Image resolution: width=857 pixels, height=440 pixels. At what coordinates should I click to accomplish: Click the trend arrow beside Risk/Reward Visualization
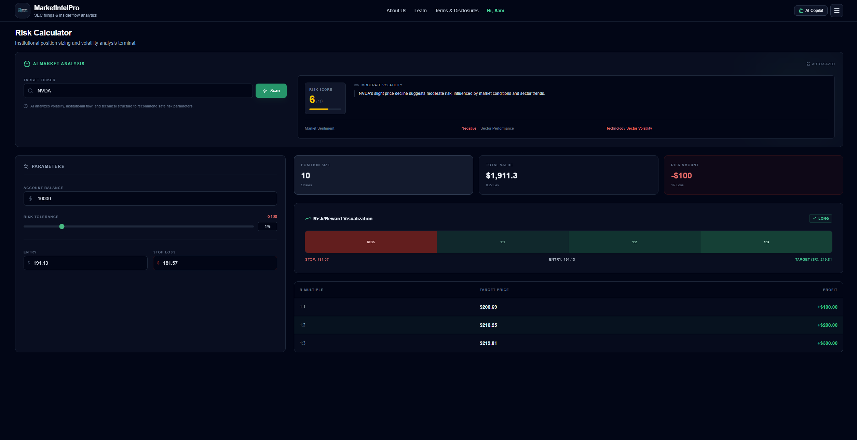point(307,219)
